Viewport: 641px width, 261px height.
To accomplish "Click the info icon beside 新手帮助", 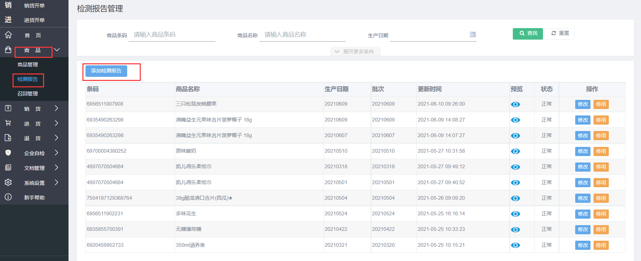I will pyautogui.click(x=8, y=197).
